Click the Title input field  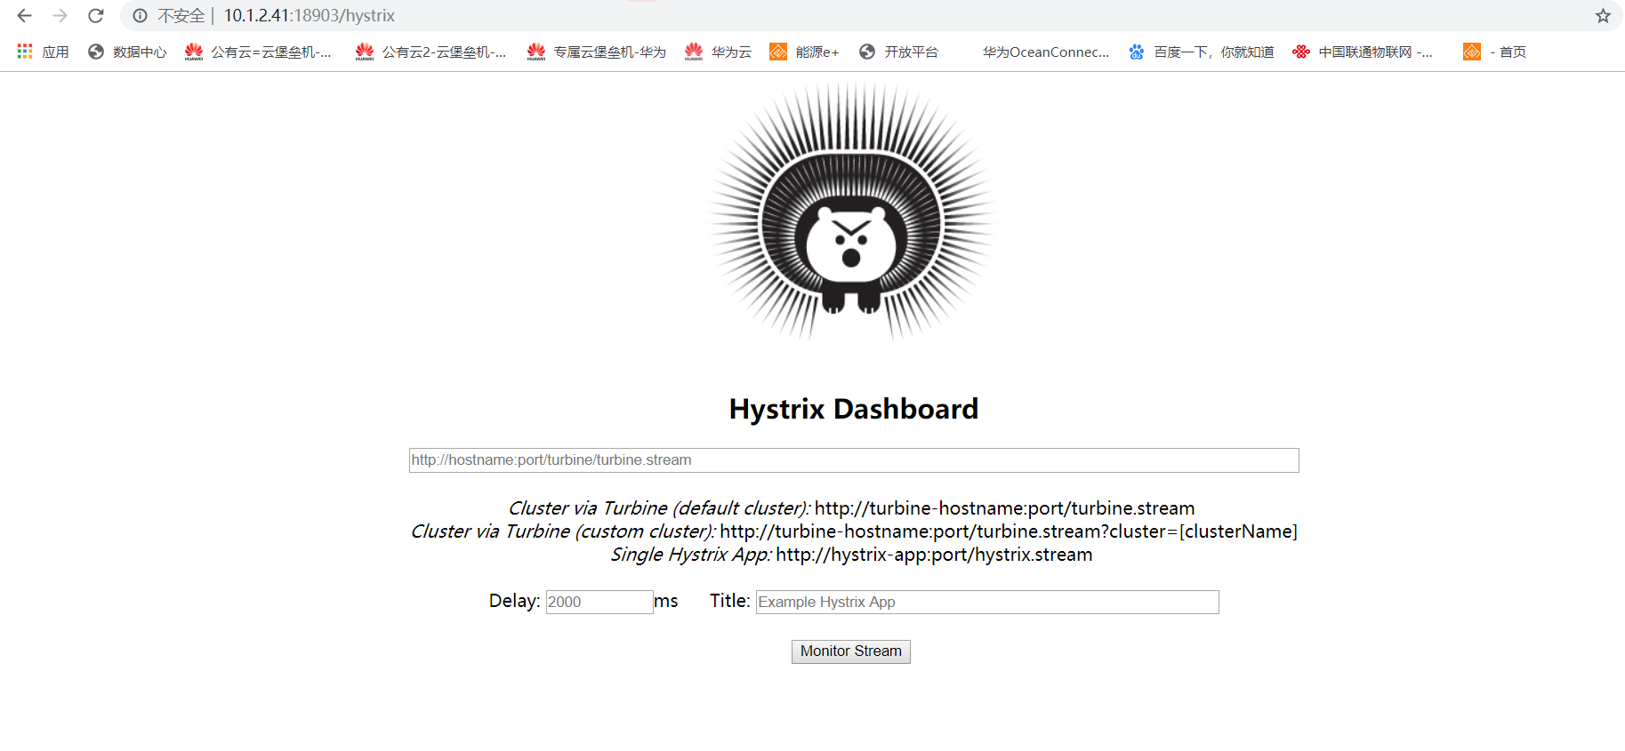tap(987, 602)
